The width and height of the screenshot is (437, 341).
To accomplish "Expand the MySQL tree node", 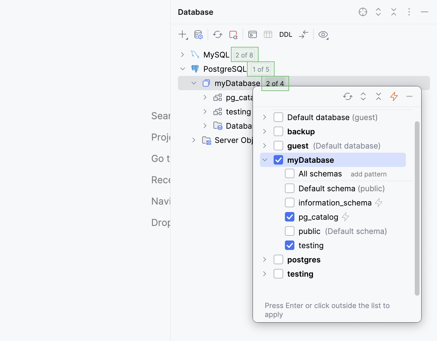I will pos(182,55).
